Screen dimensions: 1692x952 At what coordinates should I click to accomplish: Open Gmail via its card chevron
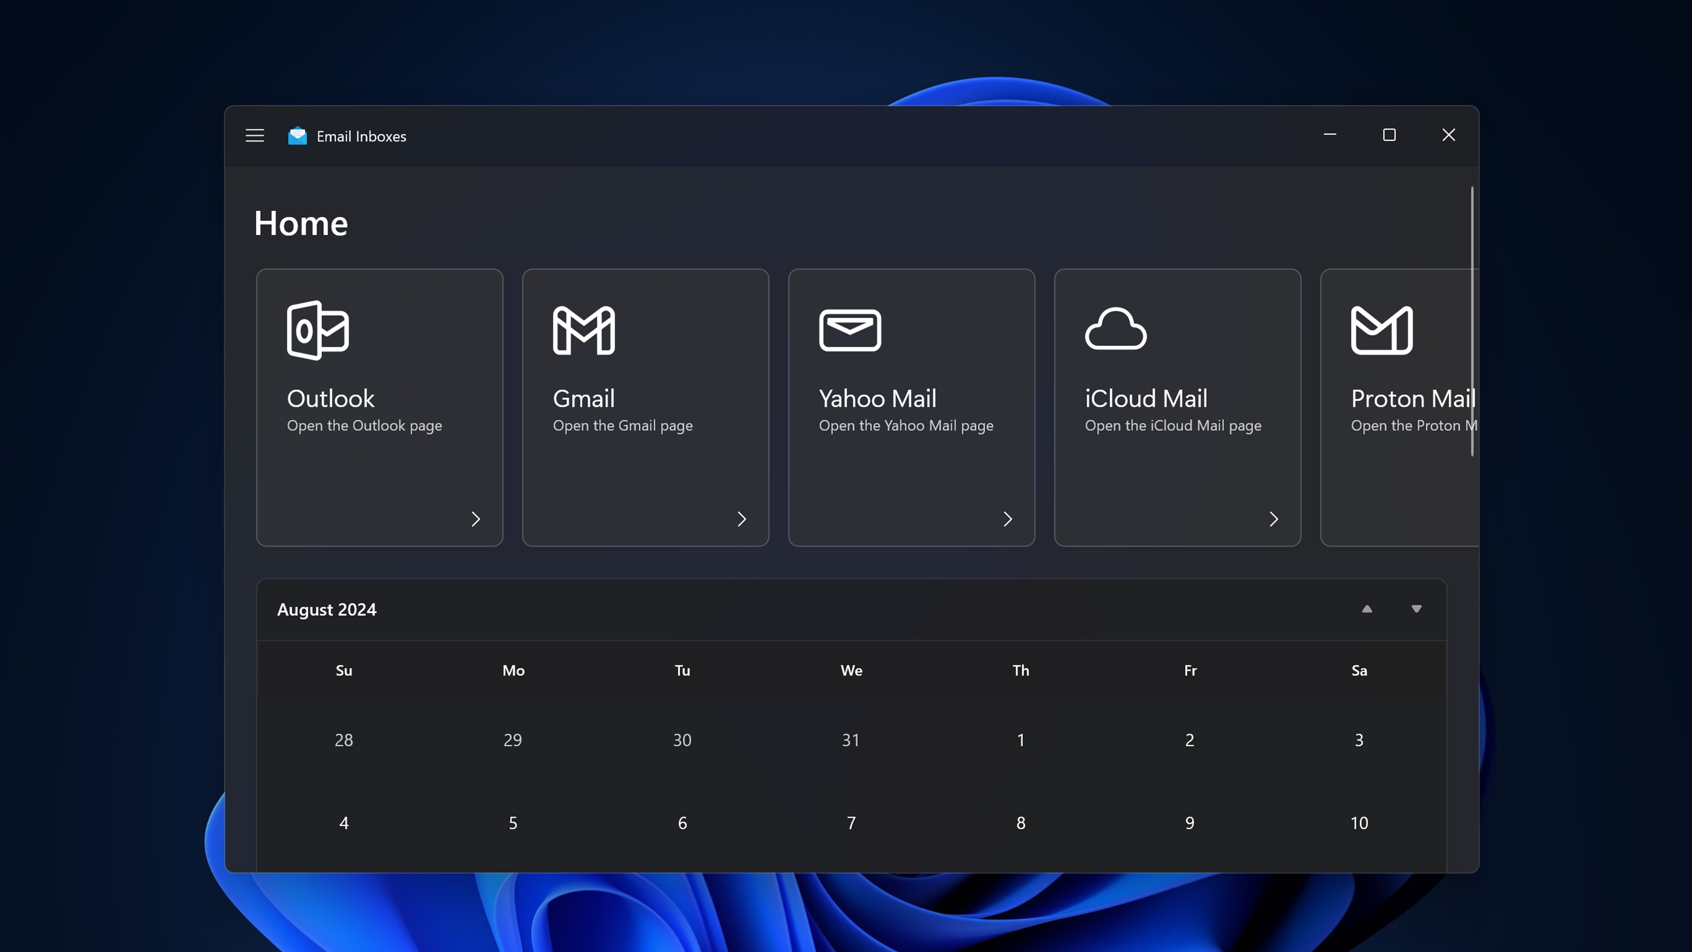742,519
